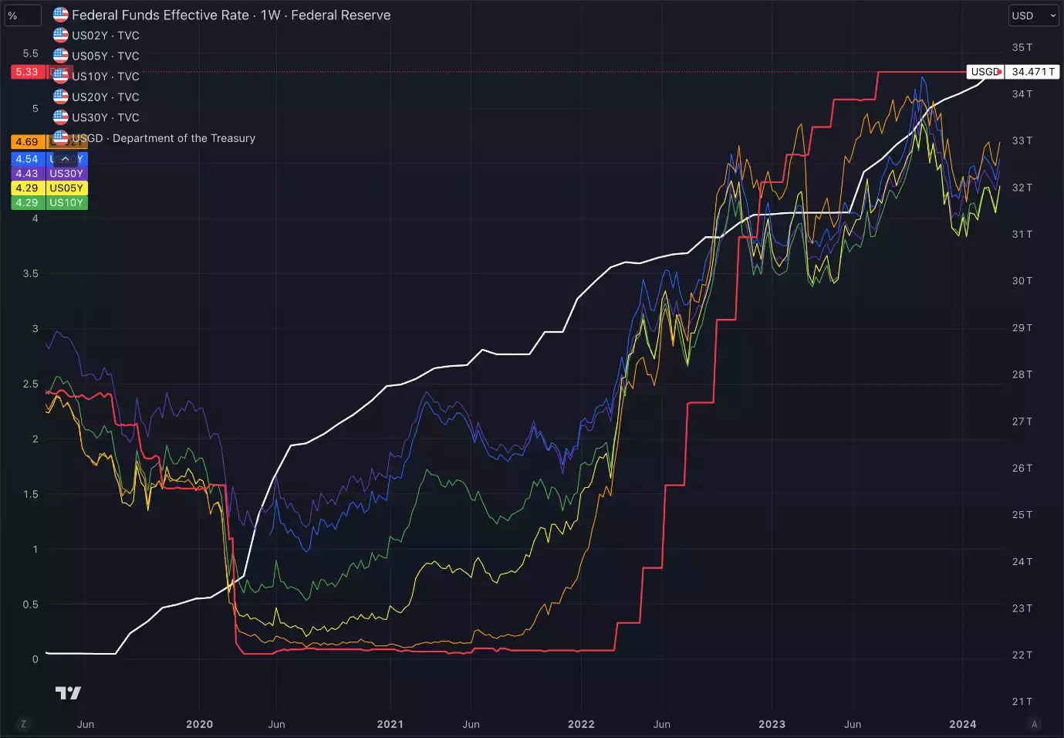Click the 34.471 T value label
The height and width of the screenshot is (738, 1064).
1032,72
